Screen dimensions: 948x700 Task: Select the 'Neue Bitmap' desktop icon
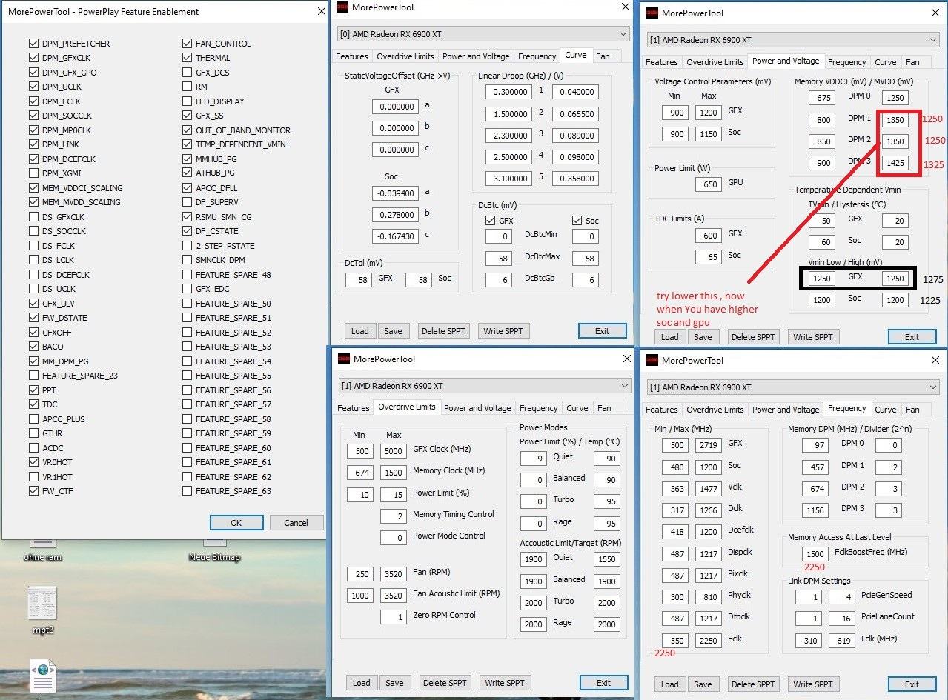(214, 549)
